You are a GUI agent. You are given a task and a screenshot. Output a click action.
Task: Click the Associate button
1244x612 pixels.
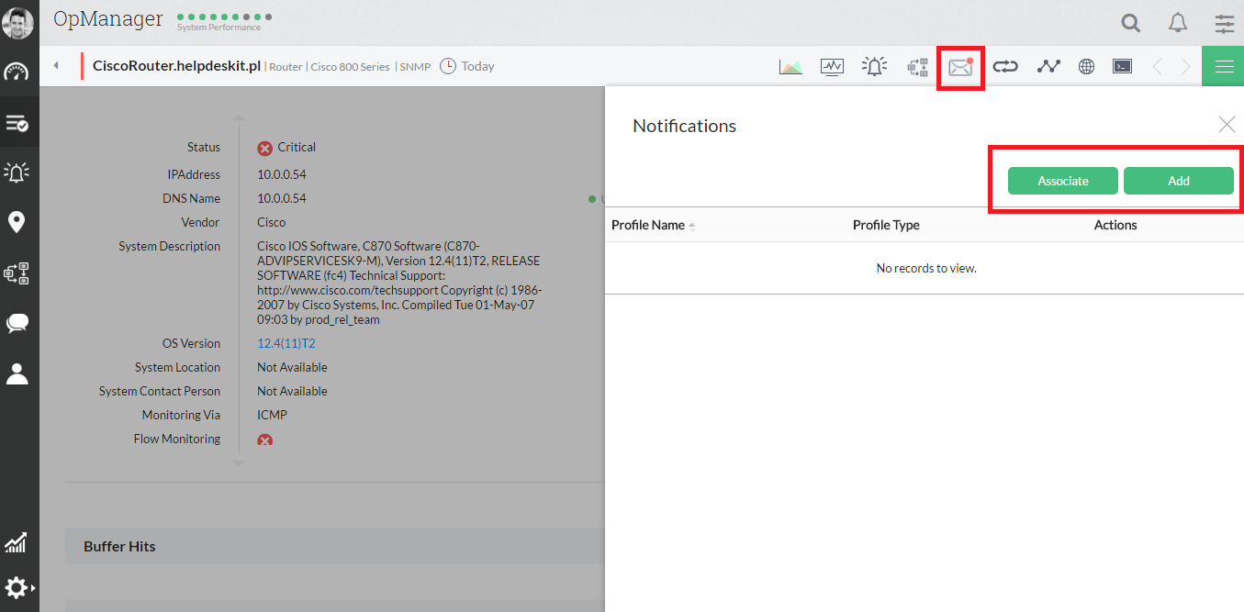pyautogui.click(x=1063, y=181)
